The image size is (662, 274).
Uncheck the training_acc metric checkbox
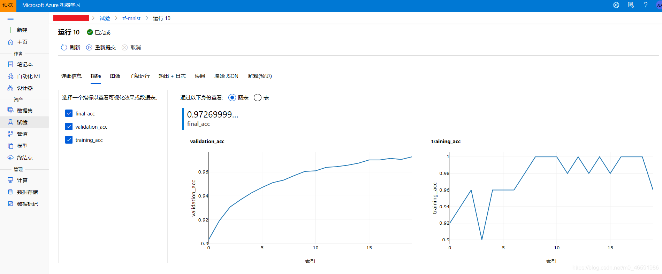click(69, 140)
